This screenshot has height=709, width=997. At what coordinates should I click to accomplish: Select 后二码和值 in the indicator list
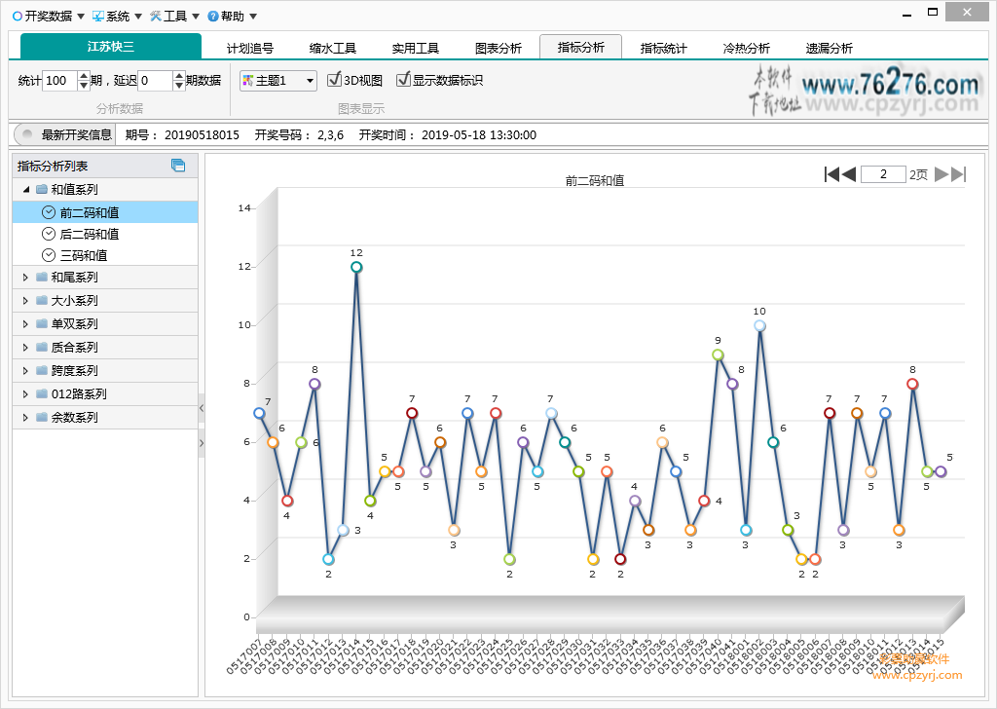point(105,234)
